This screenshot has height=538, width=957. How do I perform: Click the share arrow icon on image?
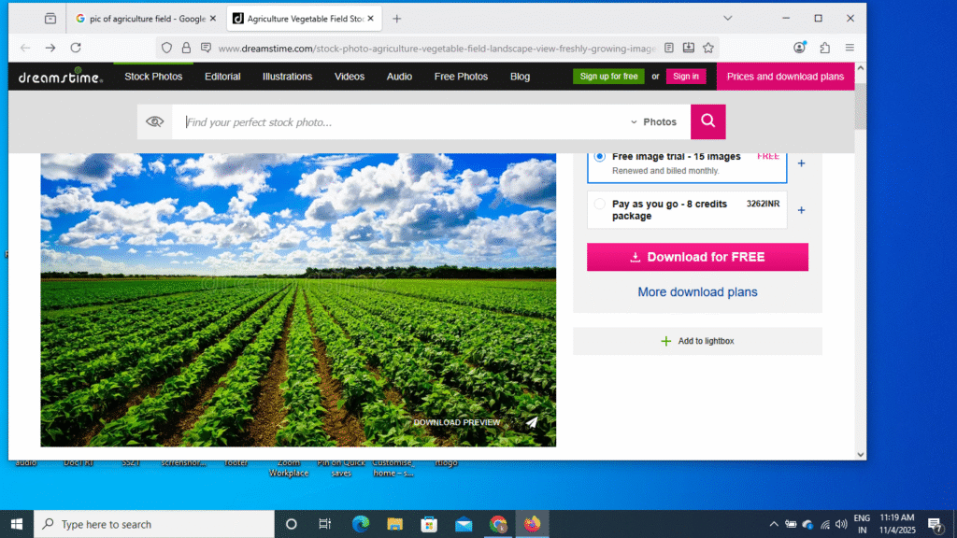coord(532,422)
